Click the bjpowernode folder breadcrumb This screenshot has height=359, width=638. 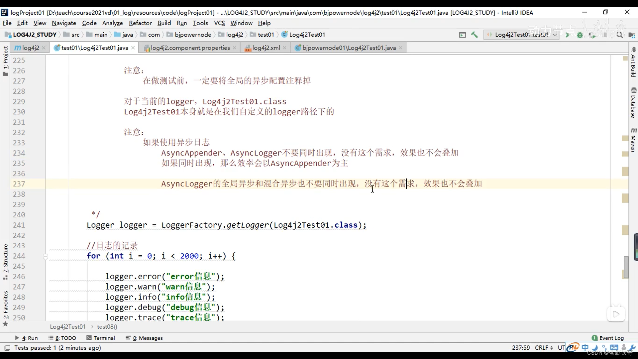(189, 35)
